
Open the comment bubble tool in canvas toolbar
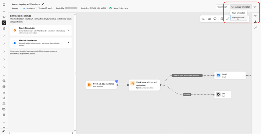click(x=215, y=19)
